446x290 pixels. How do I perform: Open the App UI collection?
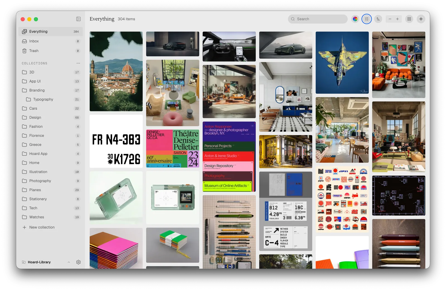pos(51,81)
